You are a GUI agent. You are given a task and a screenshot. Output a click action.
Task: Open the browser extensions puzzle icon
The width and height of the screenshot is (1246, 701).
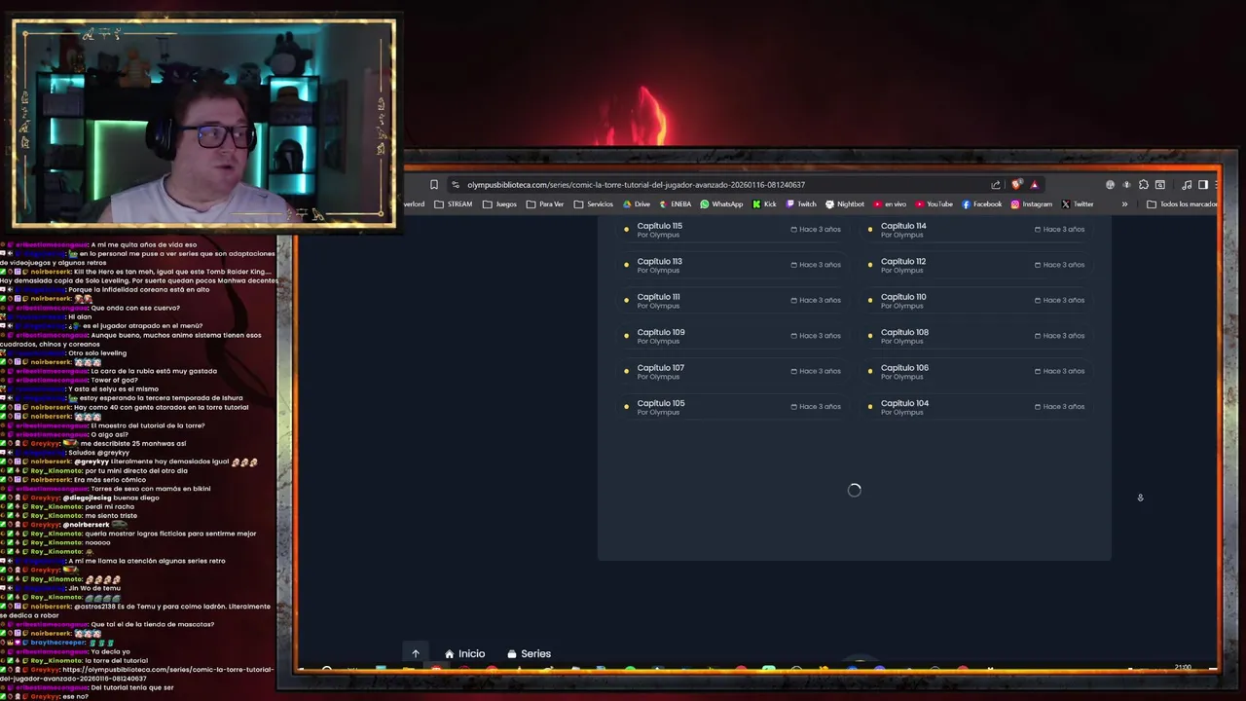click(1144, 185)
